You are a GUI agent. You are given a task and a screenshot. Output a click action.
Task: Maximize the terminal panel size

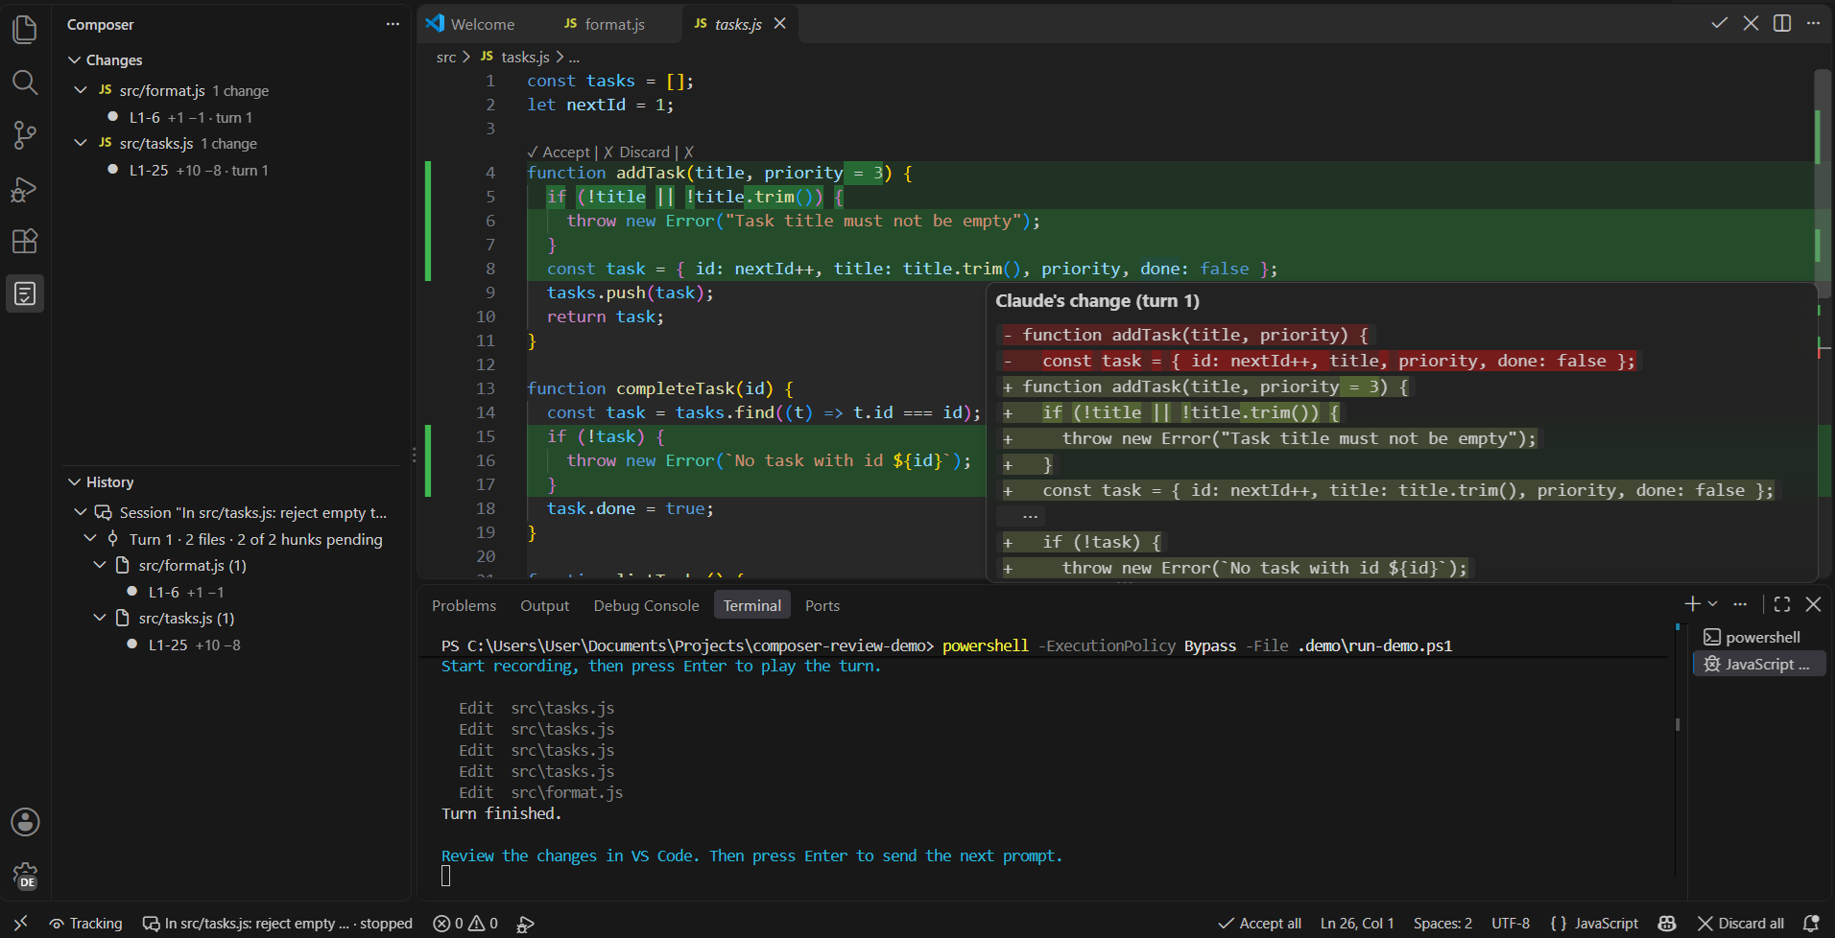click(1782, 603)
